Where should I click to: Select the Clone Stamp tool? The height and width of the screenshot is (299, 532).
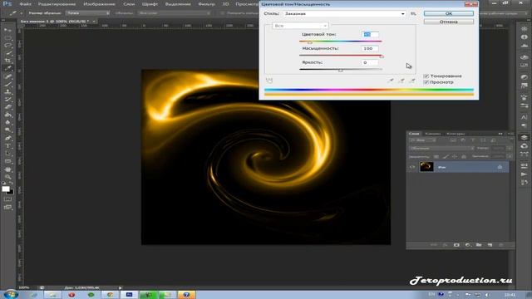(x=7, y=91)
